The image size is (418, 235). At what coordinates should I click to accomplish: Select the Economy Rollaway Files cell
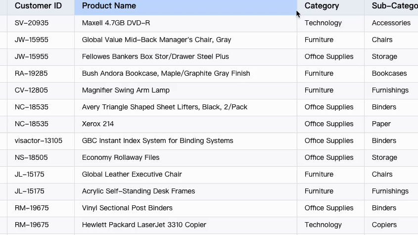(x=121, y=158)
